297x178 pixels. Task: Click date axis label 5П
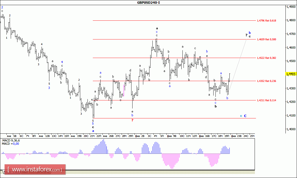tap(162, 136)
